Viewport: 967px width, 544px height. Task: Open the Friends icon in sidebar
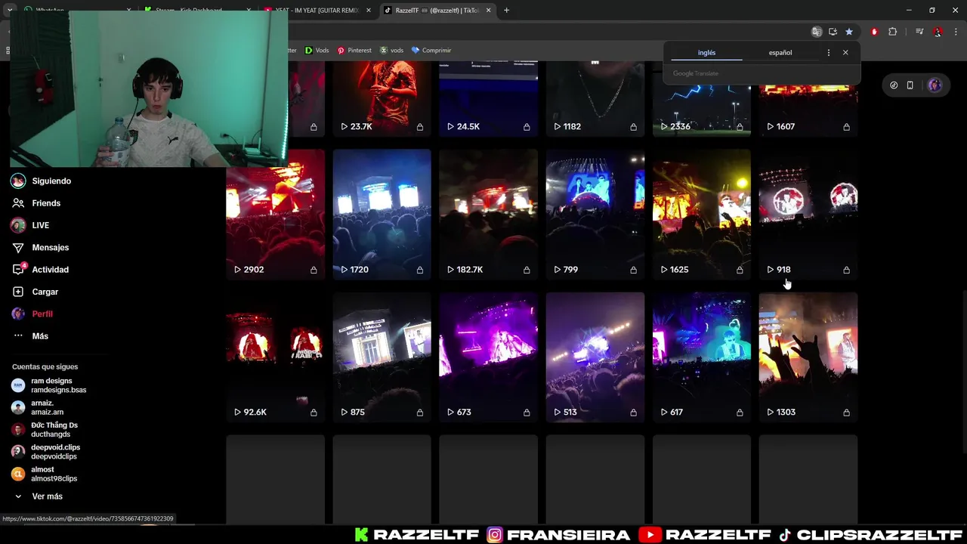pos(18,203)
